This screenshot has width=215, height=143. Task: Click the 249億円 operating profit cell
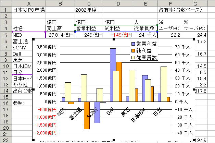point(89,35)
